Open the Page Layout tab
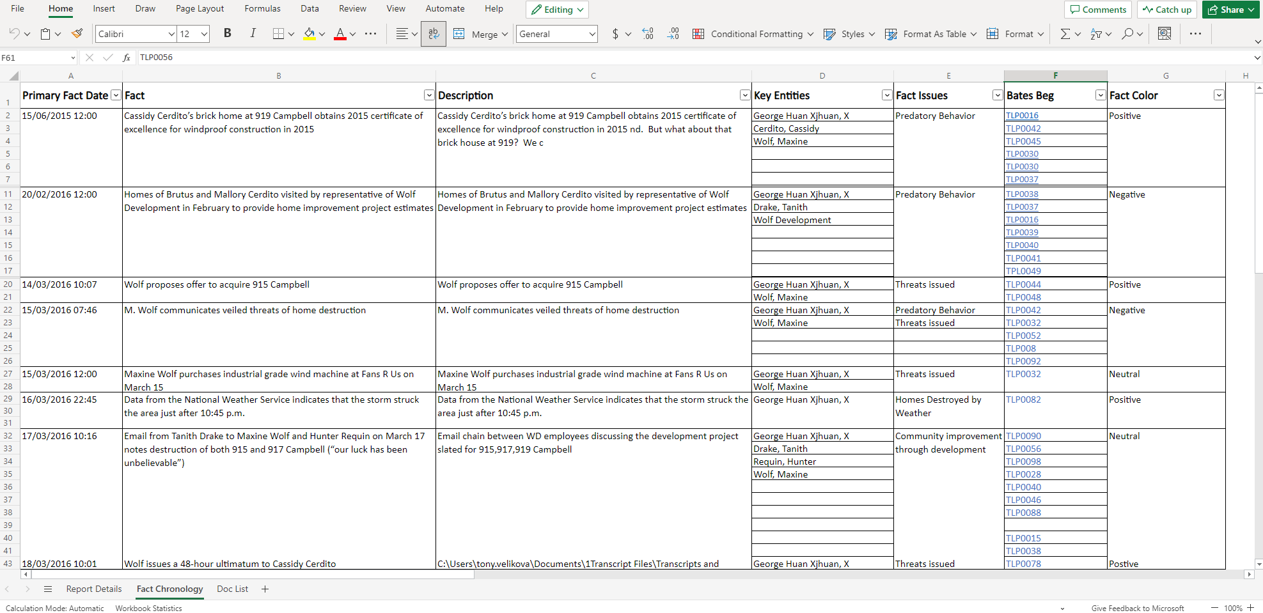This screenshot has height=613, width=1263. coord(200,9)
